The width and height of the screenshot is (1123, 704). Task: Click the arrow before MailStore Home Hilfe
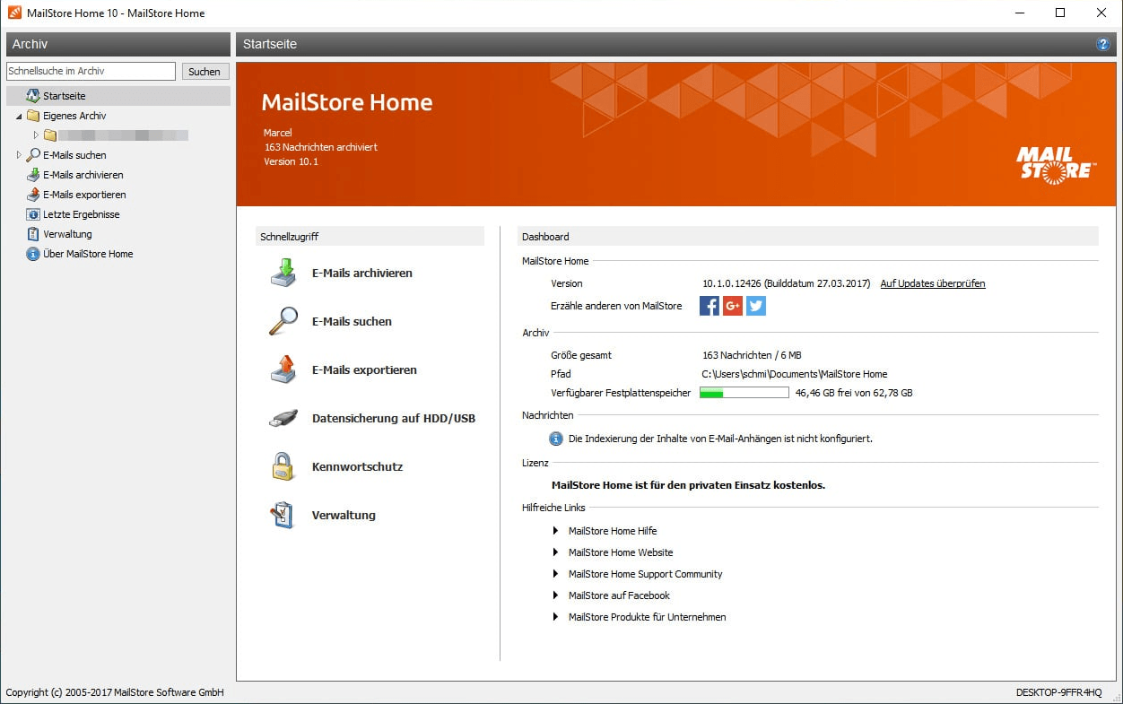(556, 531)
